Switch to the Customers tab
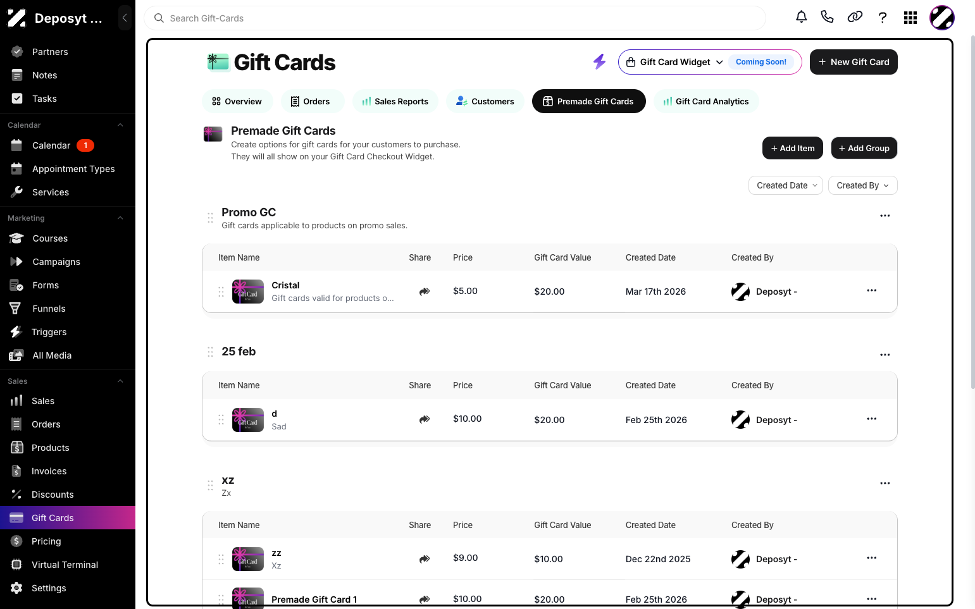This screenshot has width=975, height=609. click(x=485, y=101)
